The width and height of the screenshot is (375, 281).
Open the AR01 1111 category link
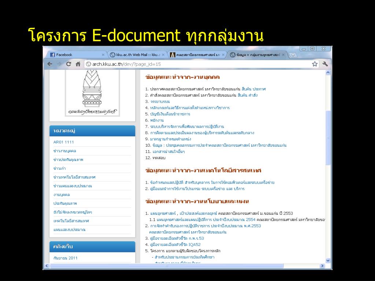(64, 142)
